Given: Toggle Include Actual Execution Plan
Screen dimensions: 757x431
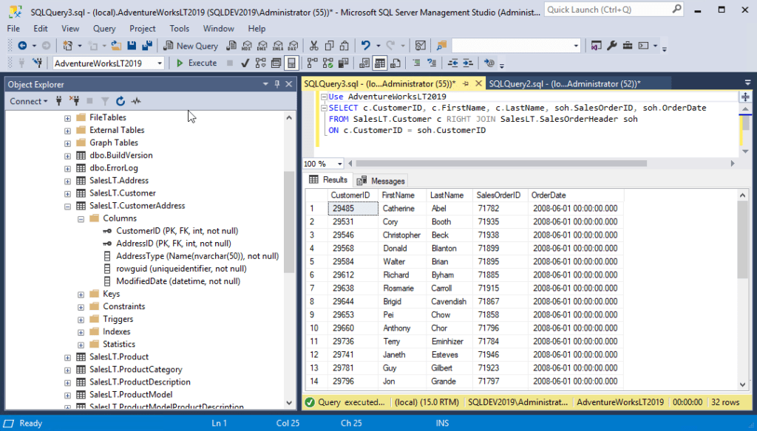Looking at the screenshot, I should pyautogui.click(x=313, y=63).
